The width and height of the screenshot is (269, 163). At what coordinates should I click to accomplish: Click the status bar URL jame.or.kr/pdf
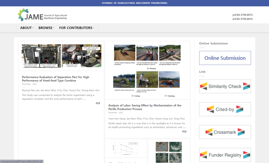[22, 161]
